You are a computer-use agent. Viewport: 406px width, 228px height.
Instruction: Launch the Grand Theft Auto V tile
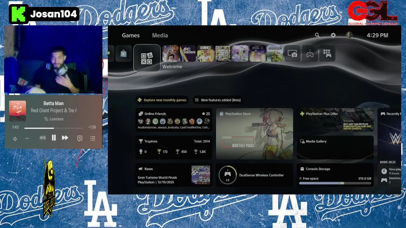click(223, 54)
